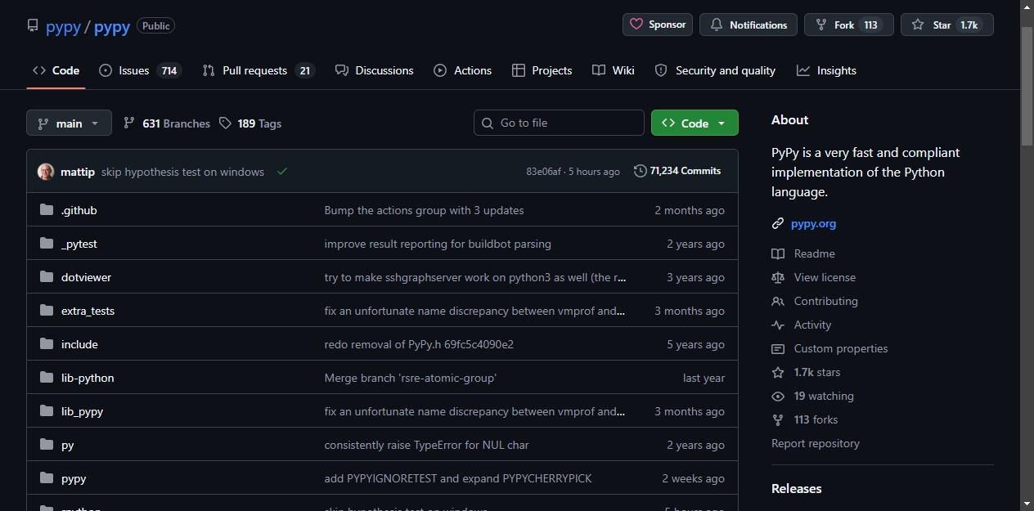The image size is (1034, 511).
Task: Click the tag icon beside 189 Tags
Action: coord(226,123)
